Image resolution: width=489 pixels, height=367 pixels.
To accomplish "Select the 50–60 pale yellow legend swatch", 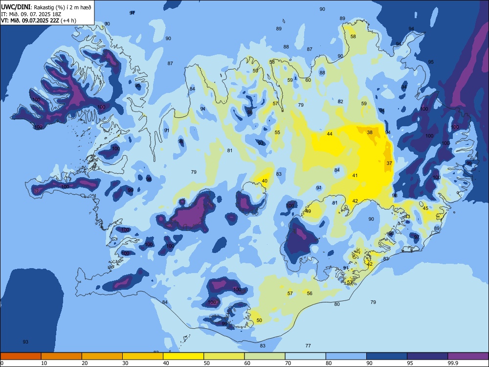I will 224,356.
